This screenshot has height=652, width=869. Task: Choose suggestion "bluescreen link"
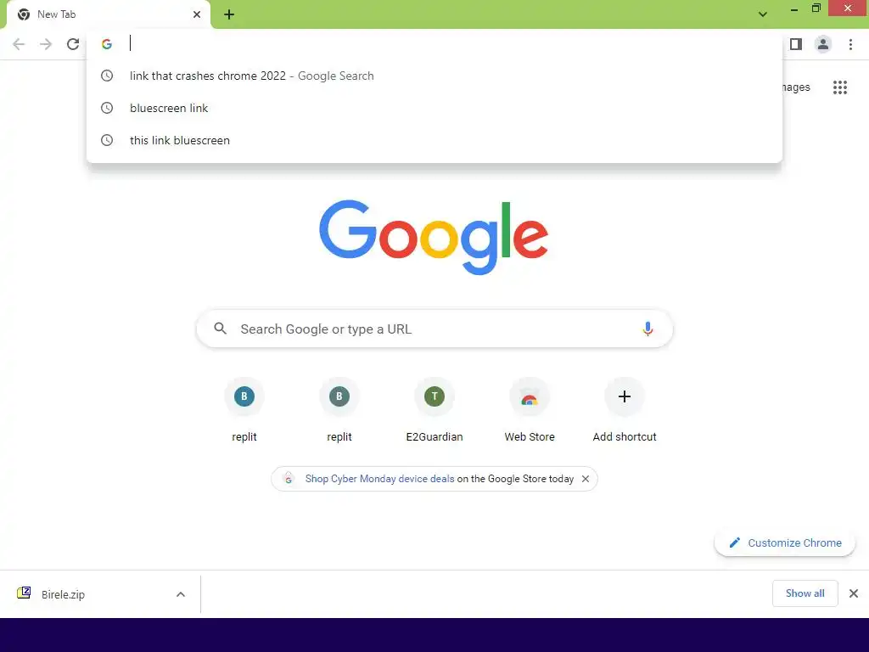[434, 108]
